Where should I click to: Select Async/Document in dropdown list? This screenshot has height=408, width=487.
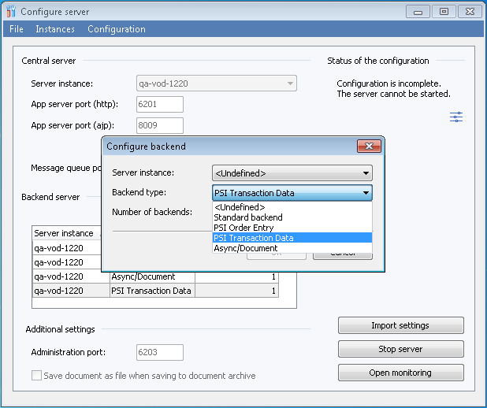(x=246, y=248)
